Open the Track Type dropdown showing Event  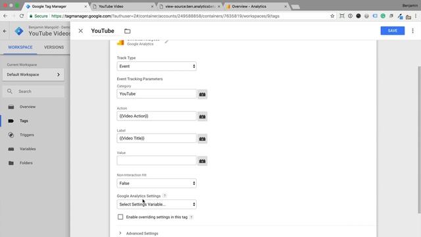click(x=157, y=66)
